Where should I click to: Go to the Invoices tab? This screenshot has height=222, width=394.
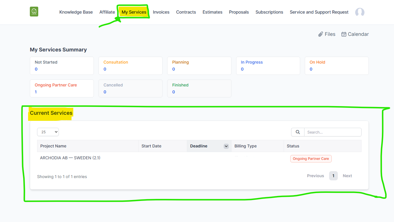click(x=161, y=12)
